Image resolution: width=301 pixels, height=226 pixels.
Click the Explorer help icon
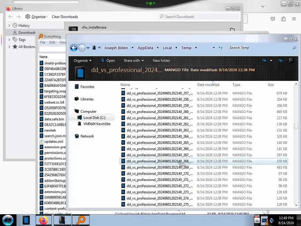click(x=291, y=61)
